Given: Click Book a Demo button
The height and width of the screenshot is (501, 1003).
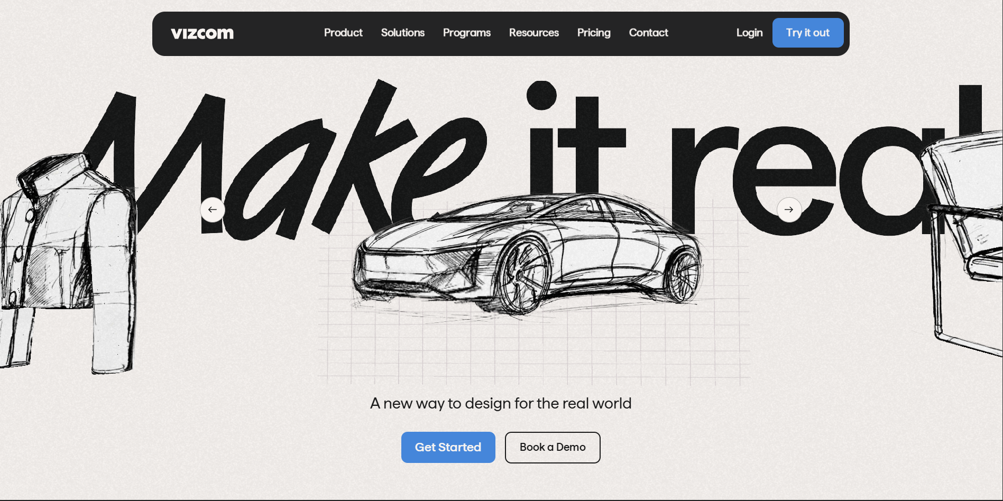Looking at the screenshot, I should coord(552,447).
